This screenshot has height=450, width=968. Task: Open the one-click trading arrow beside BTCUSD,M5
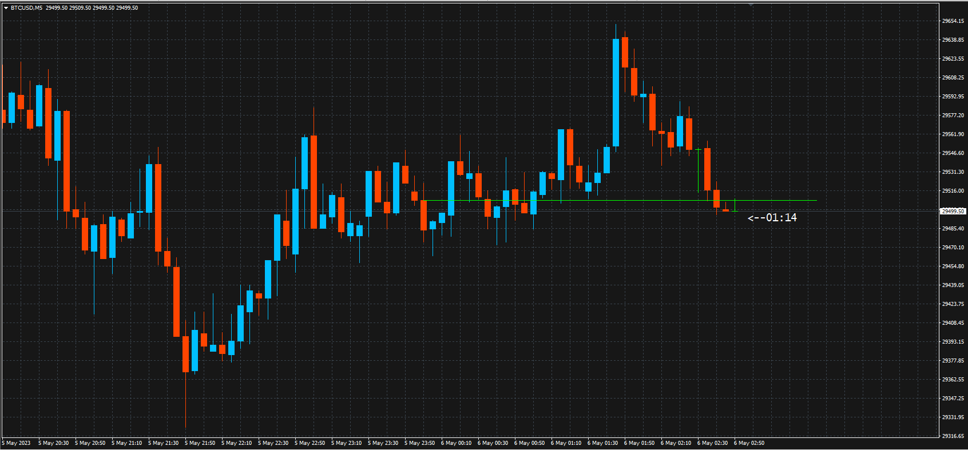click(6, 8)
